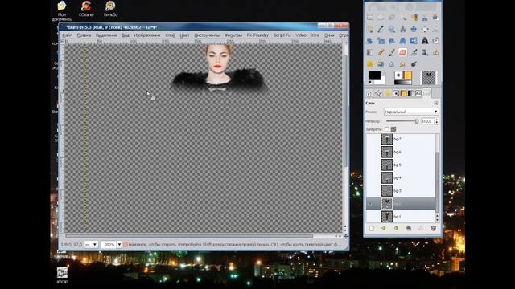
Task: Open the Layers panel configuration menu button
Action: pos(436,103)
